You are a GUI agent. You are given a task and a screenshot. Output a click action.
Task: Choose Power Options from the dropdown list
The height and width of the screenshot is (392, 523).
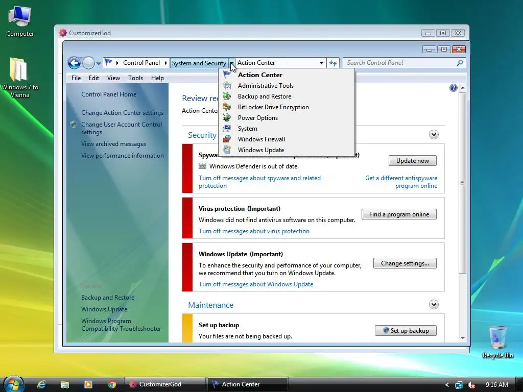287,118
